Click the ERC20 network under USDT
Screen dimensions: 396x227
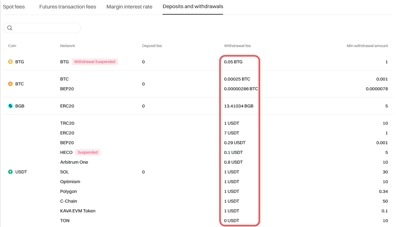click(x=67, y=133)
